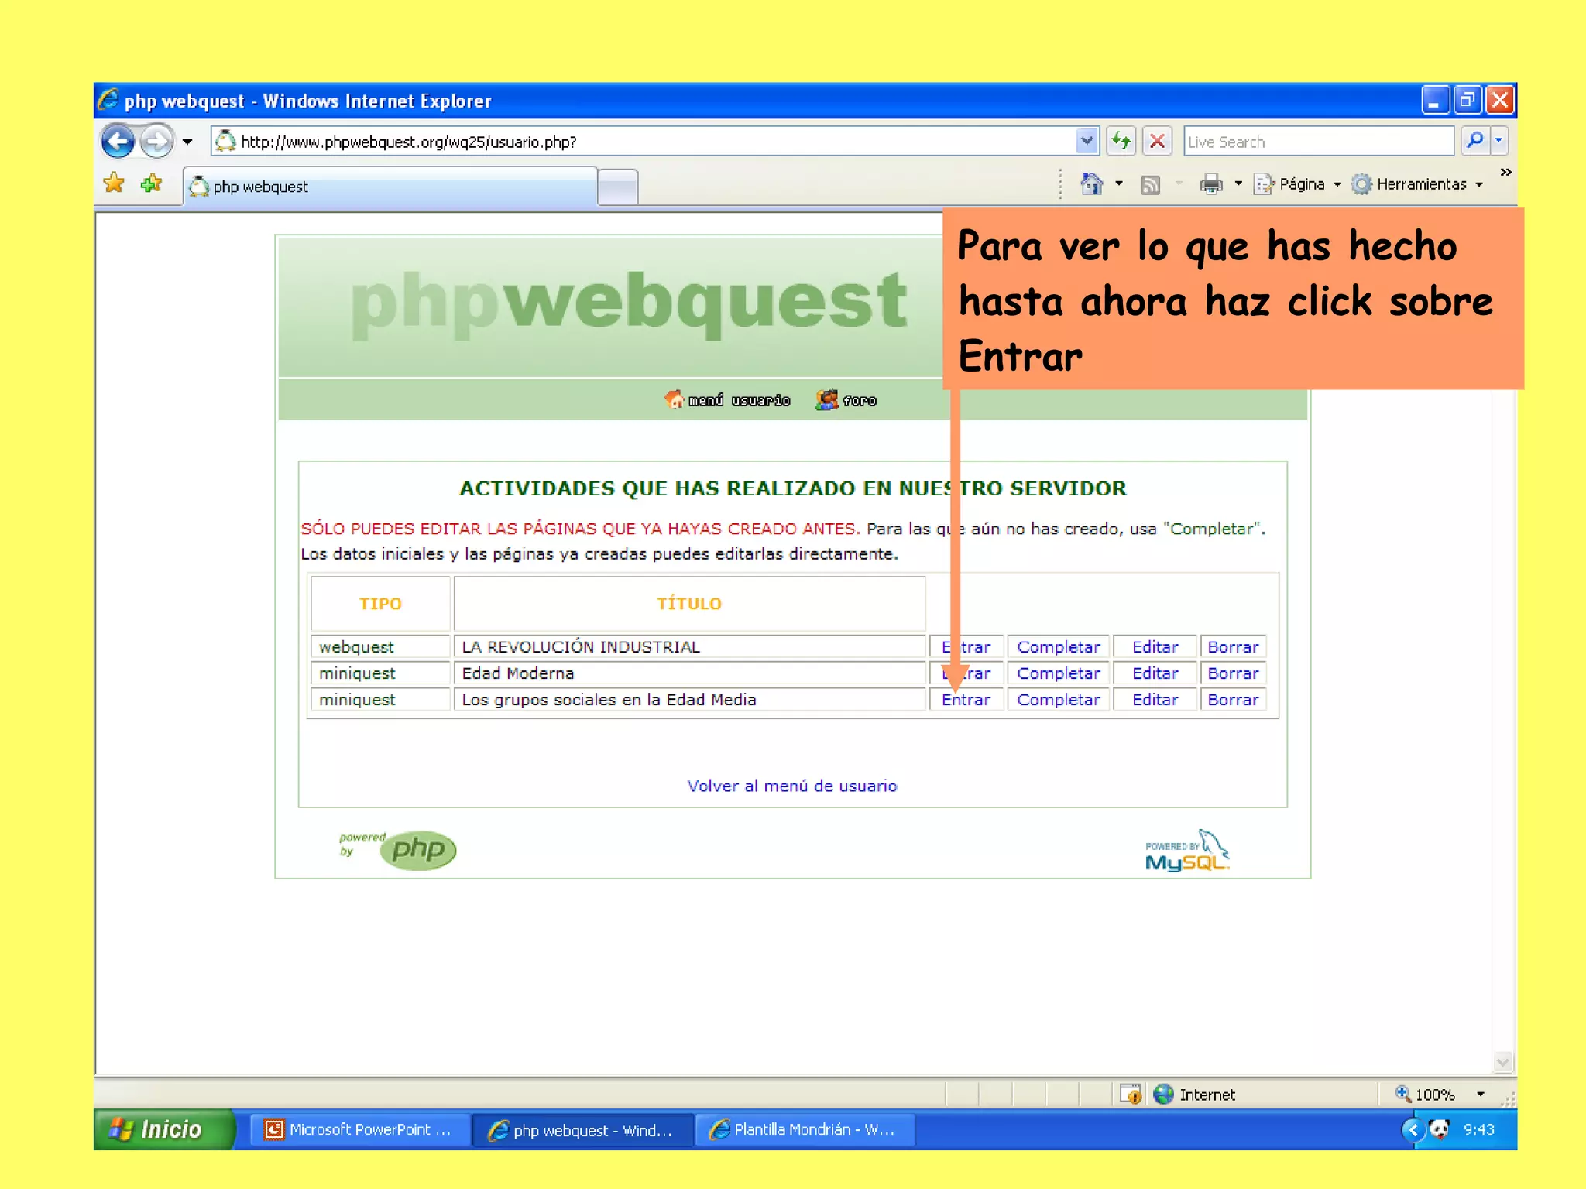The height and width of the screenshot is (1189, 1586).
Task: Select the LA REVOLUCIÓN INDUSTRIAL title cell
Action: pyautogui.click(x=689, y=647)
